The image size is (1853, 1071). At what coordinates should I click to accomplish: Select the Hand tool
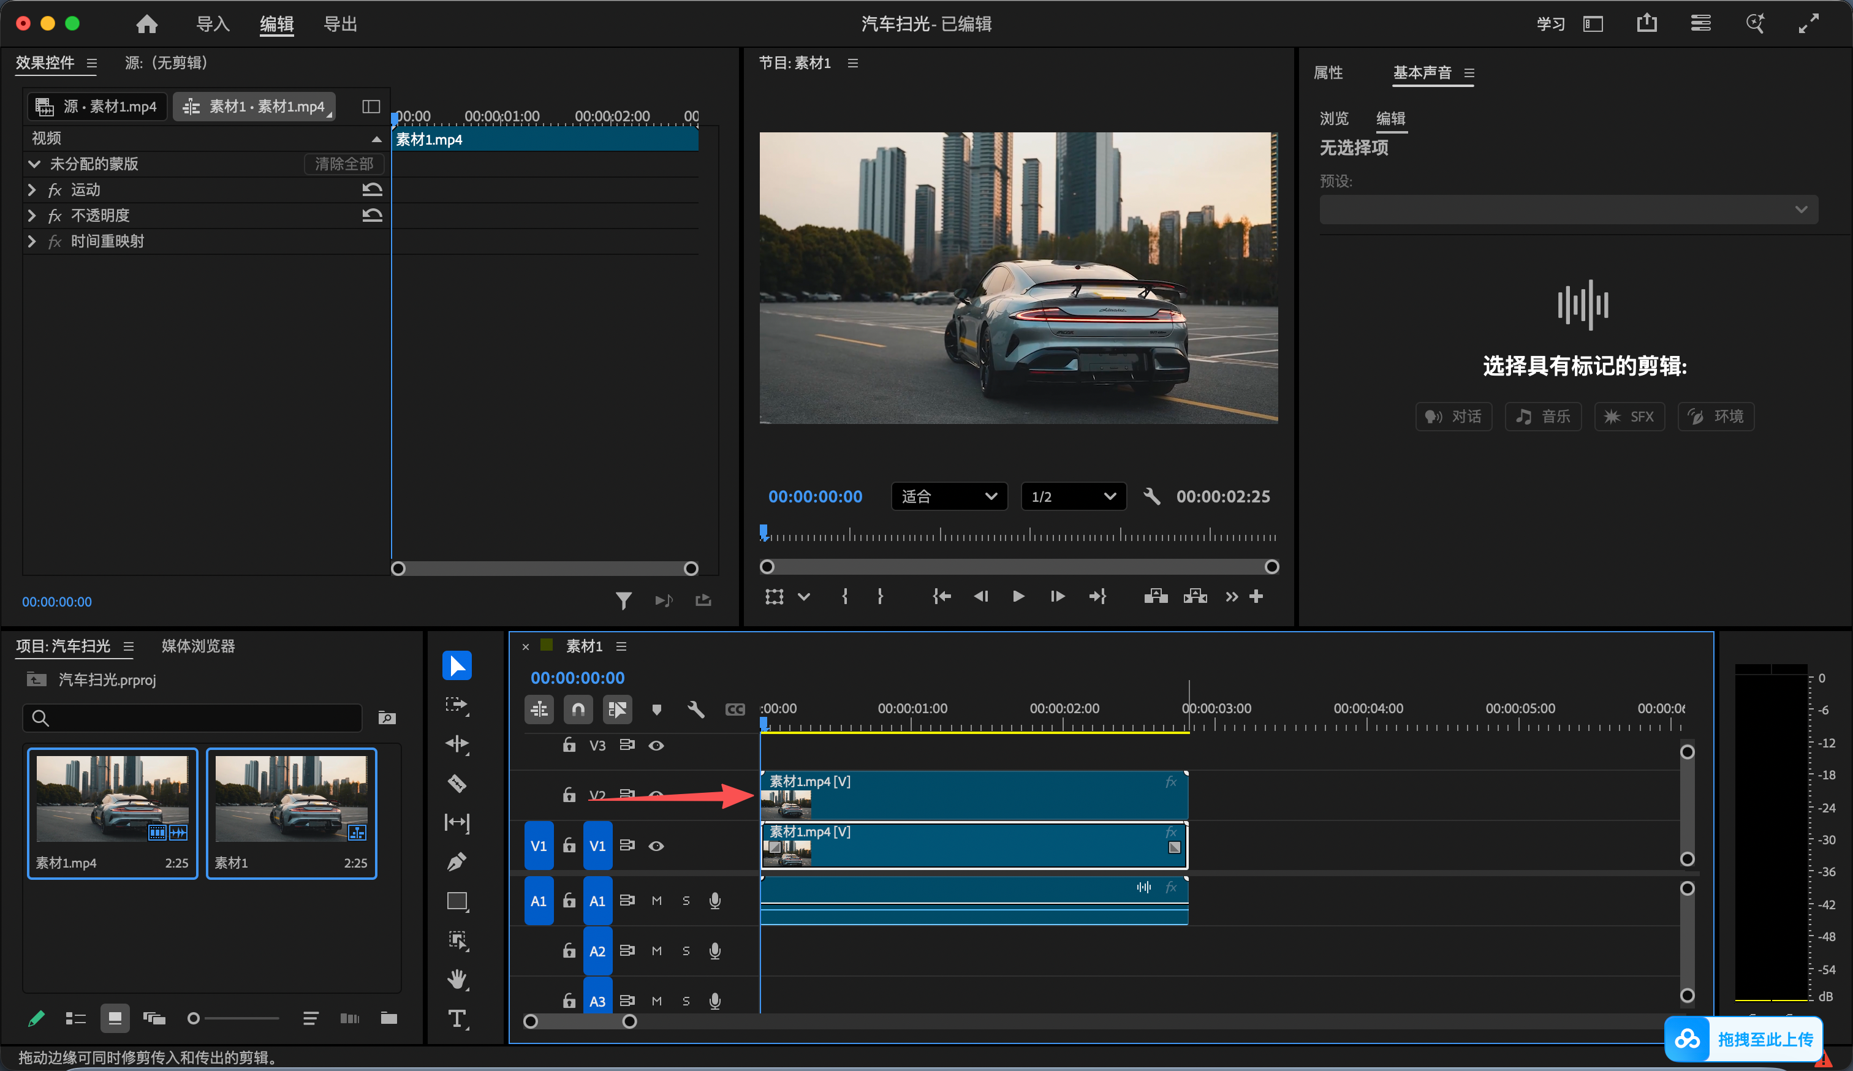(x=457, y=979)
